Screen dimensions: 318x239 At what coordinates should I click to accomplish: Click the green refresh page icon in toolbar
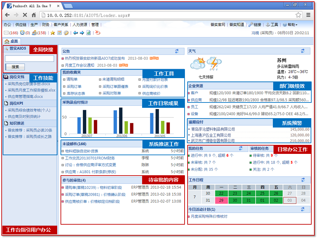(x=89, y=33)
